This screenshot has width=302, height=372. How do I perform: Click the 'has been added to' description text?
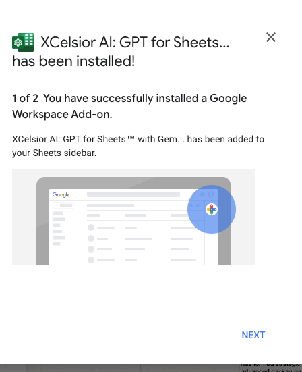226,139
